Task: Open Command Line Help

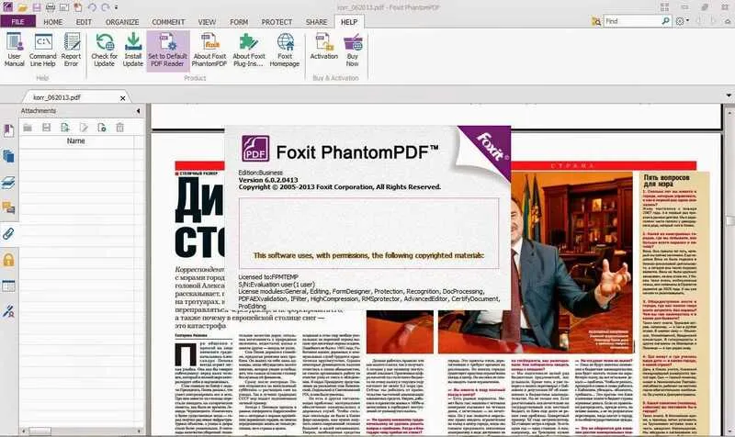Action: click(x=42, y=50)
